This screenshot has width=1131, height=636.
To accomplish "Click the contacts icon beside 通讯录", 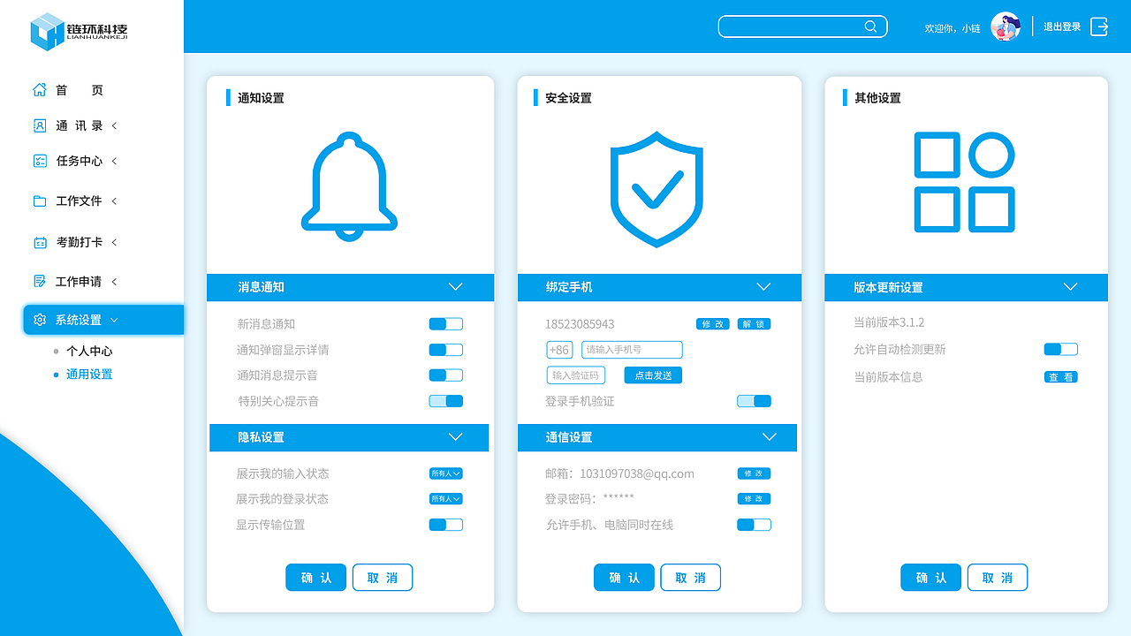I will point(40,125).
